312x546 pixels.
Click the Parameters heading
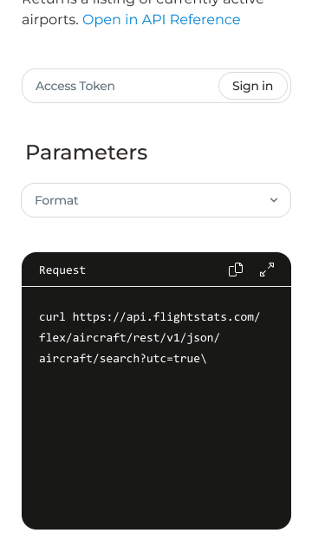click(x=87, y=153)
